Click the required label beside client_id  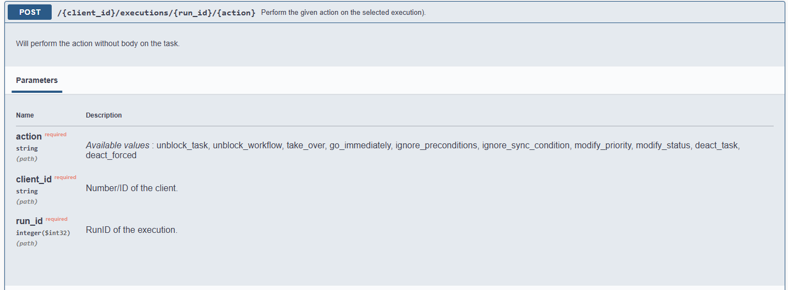(65, 177)
